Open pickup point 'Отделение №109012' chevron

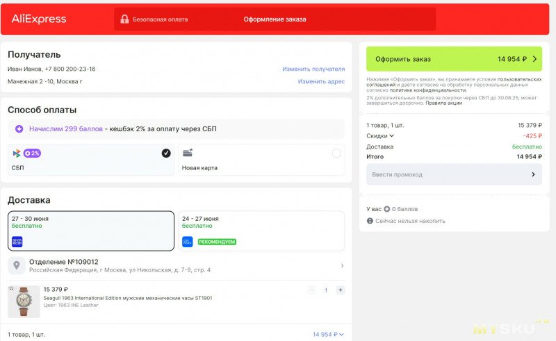click(x=342, y=265)
